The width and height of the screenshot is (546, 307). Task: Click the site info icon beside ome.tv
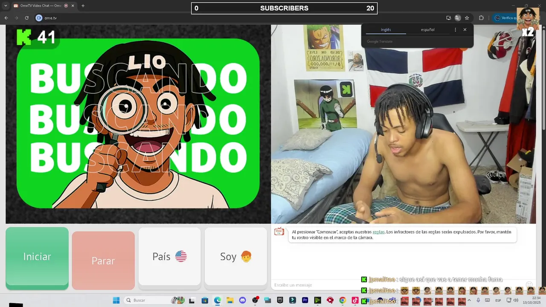point(39,18)
